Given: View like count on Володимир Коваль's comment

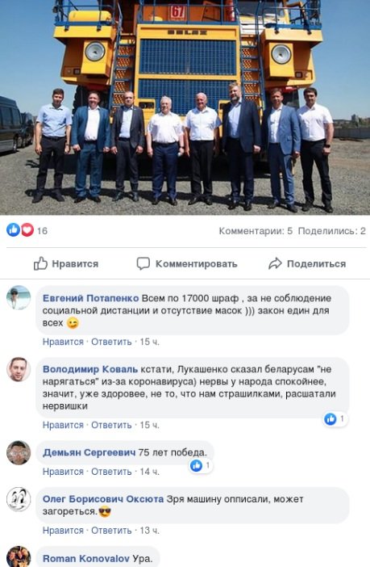Looking at the screenshot, I should coord(335,419).
